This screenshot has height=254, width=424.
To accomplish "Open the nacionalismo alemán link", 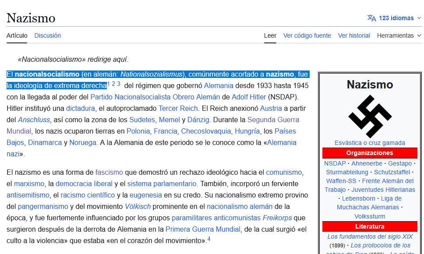I will [240, 206].
